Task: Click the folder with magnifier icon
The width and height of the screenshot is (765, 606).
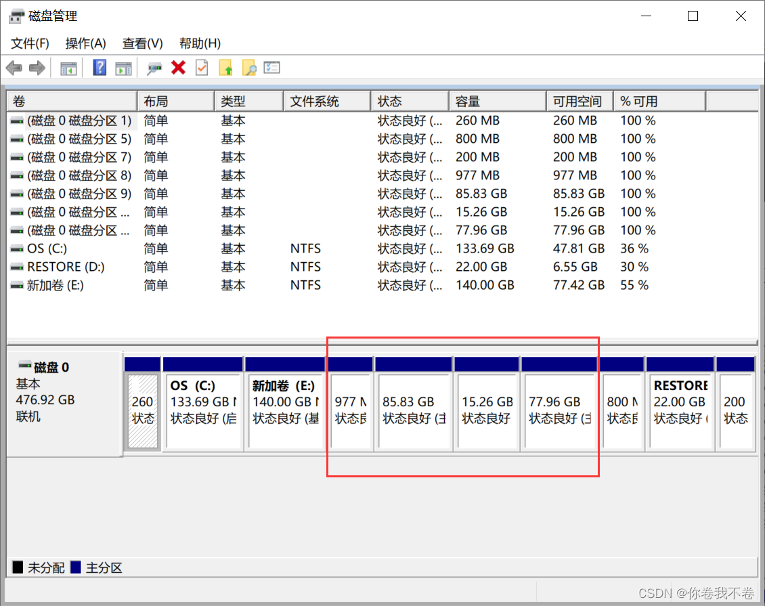Action: [249, 68]
